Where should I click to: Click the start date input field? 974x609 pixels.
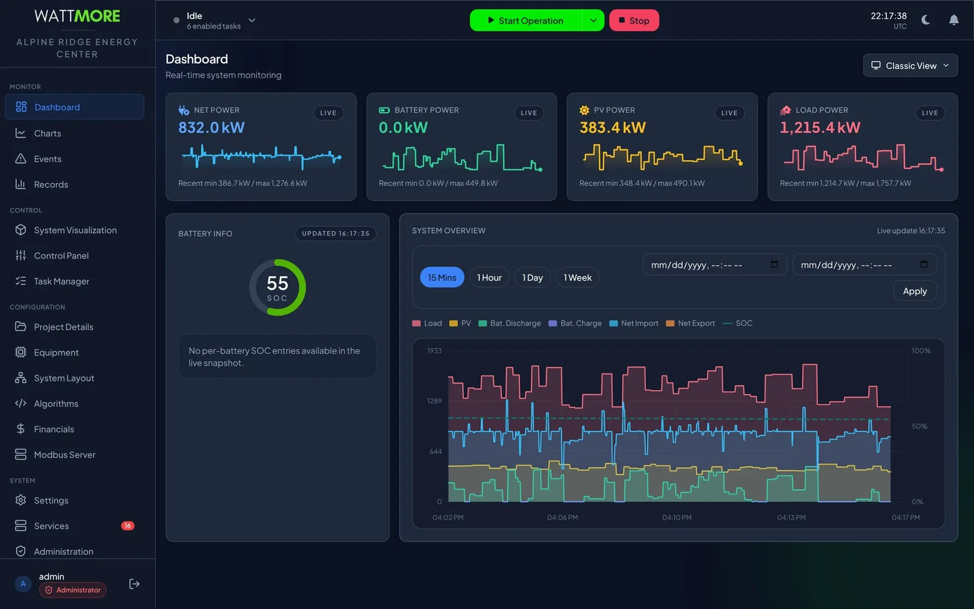[x=715, y=264]
